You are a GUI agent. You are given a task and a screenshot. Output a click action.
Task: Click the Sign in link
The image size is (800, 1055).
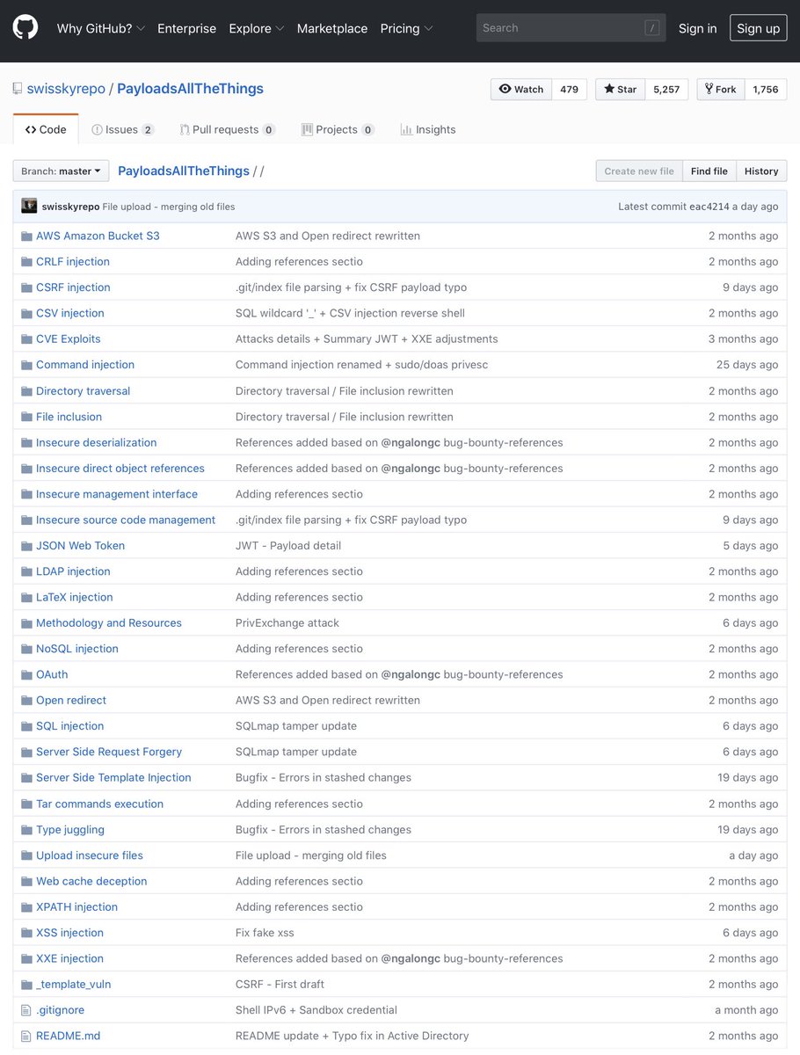tap(698, 28)
